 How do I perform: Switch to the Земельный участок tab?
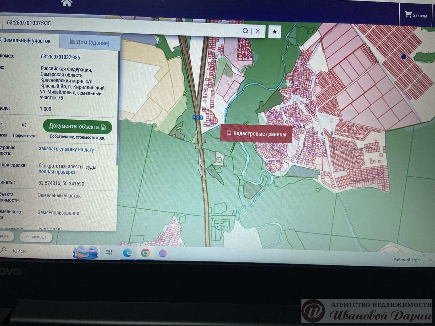click(x=27, y=41)
